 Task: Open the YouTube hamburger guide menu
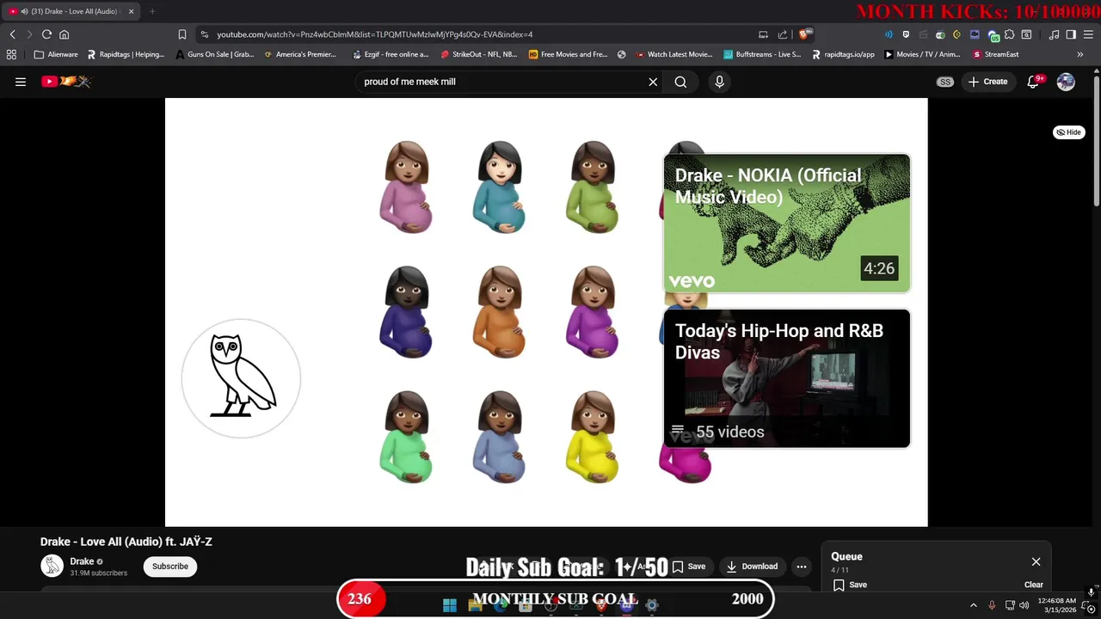(21, 82)
